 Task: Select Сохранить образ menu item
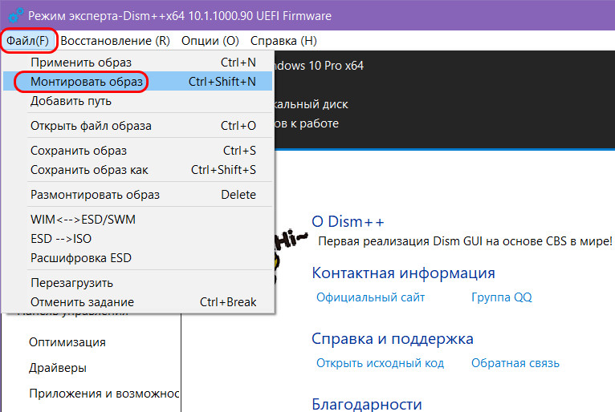click(79, 151)
